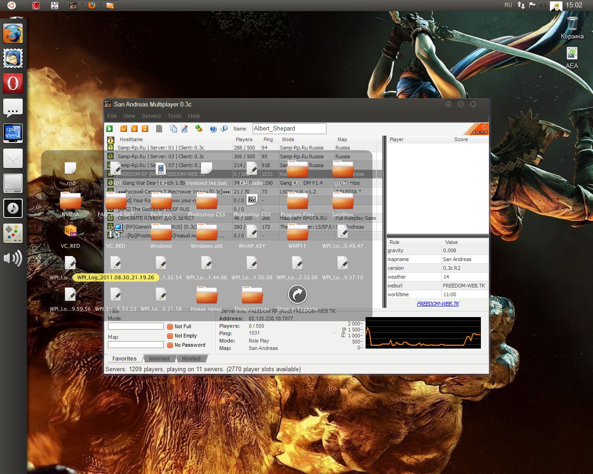Open Opera from the left dock
593x474 pixels.
[13, 83]
